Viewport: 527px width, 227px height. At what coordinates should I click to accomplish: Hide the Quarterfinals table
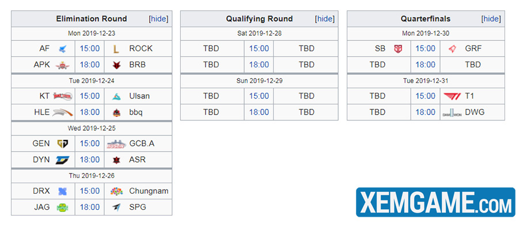coord(491,19)
